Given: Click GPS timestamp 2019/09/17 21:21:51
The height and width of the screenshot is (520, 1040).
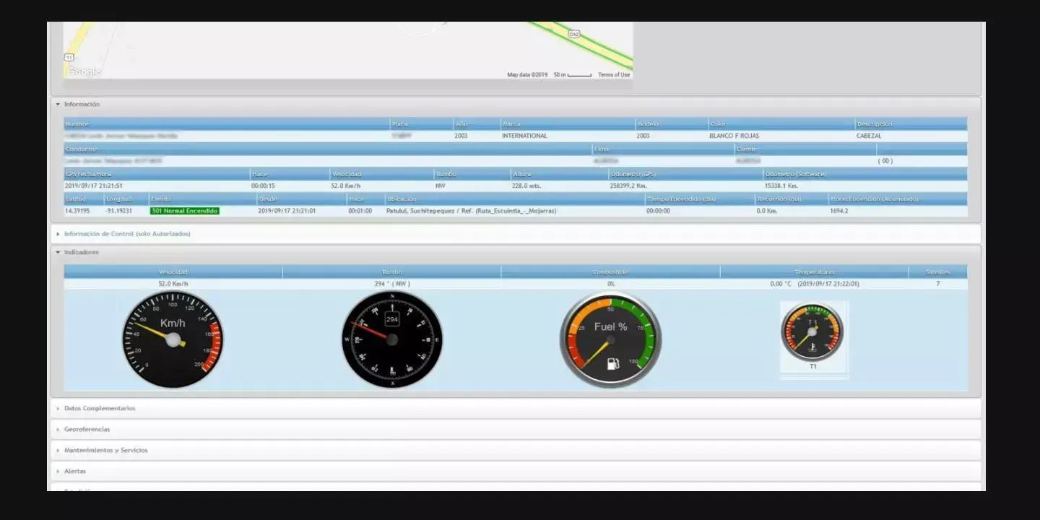Looking at the screenshot, I should coord(94,186).
